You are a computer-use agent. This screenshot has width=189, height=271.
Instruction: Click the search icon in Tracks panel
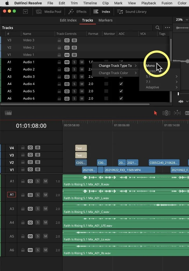point(157,28)
